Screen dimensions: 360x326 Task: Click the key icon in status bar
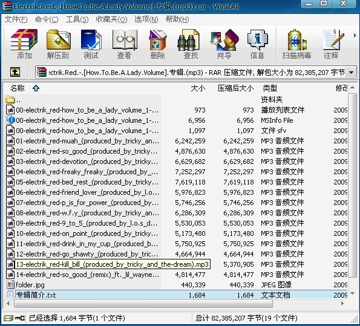pos(20,318)
